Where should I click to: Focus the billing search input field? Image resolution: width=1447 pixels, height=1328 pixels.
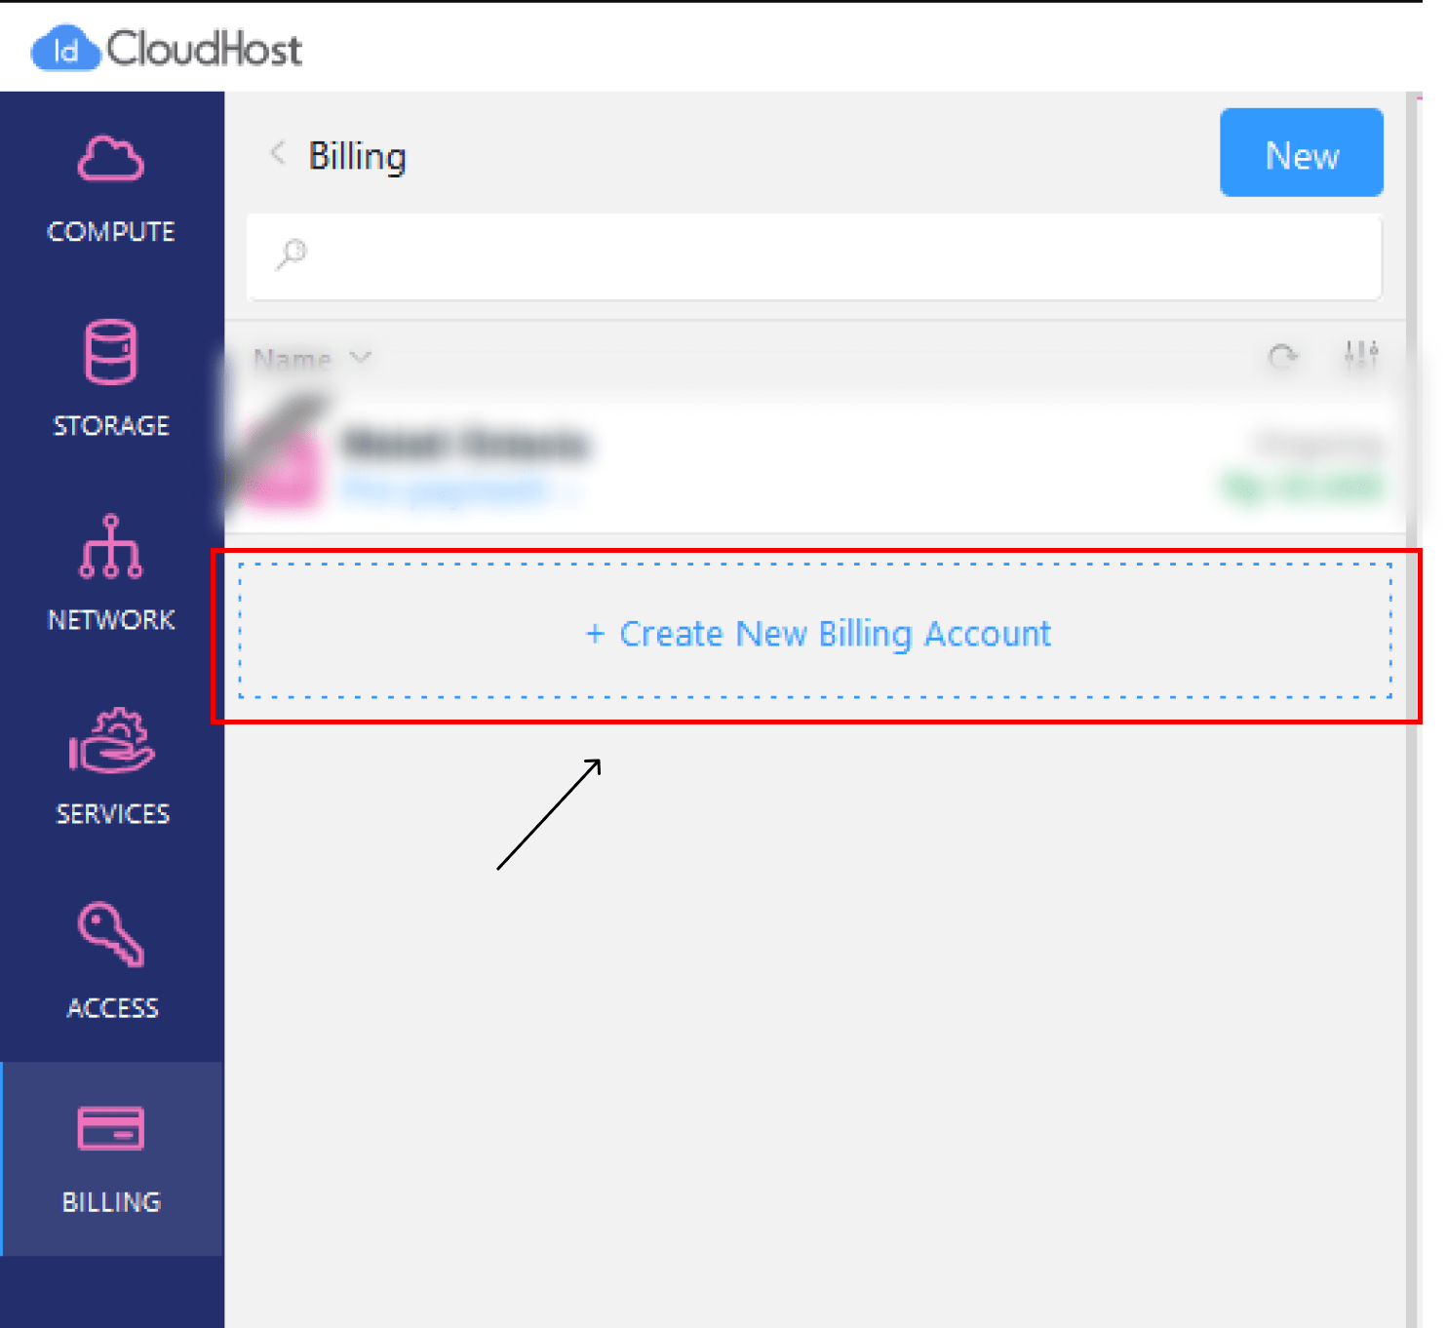829,256
